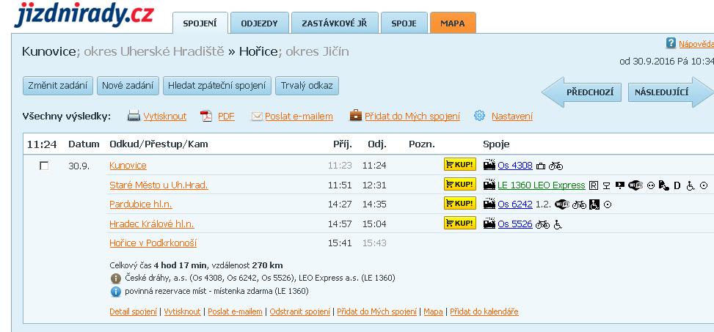Click the printer icon next to Vytisknout
714x332 pixels.
(x=134, y=116)
